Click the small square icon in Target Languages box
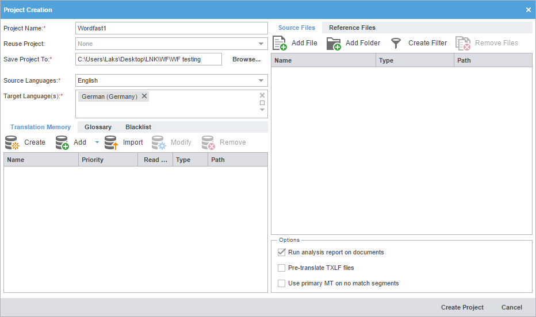Screen dimensions: 536x317 [x=262, y=103]
